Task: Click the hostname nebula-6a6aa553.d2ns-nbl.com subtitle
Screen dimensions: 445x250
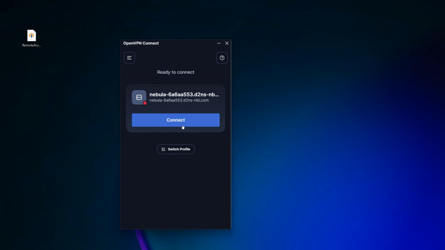Action: (x=179, y=100)
